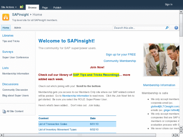
Task: Click the All Site Content text link
Action: [15, 111]
